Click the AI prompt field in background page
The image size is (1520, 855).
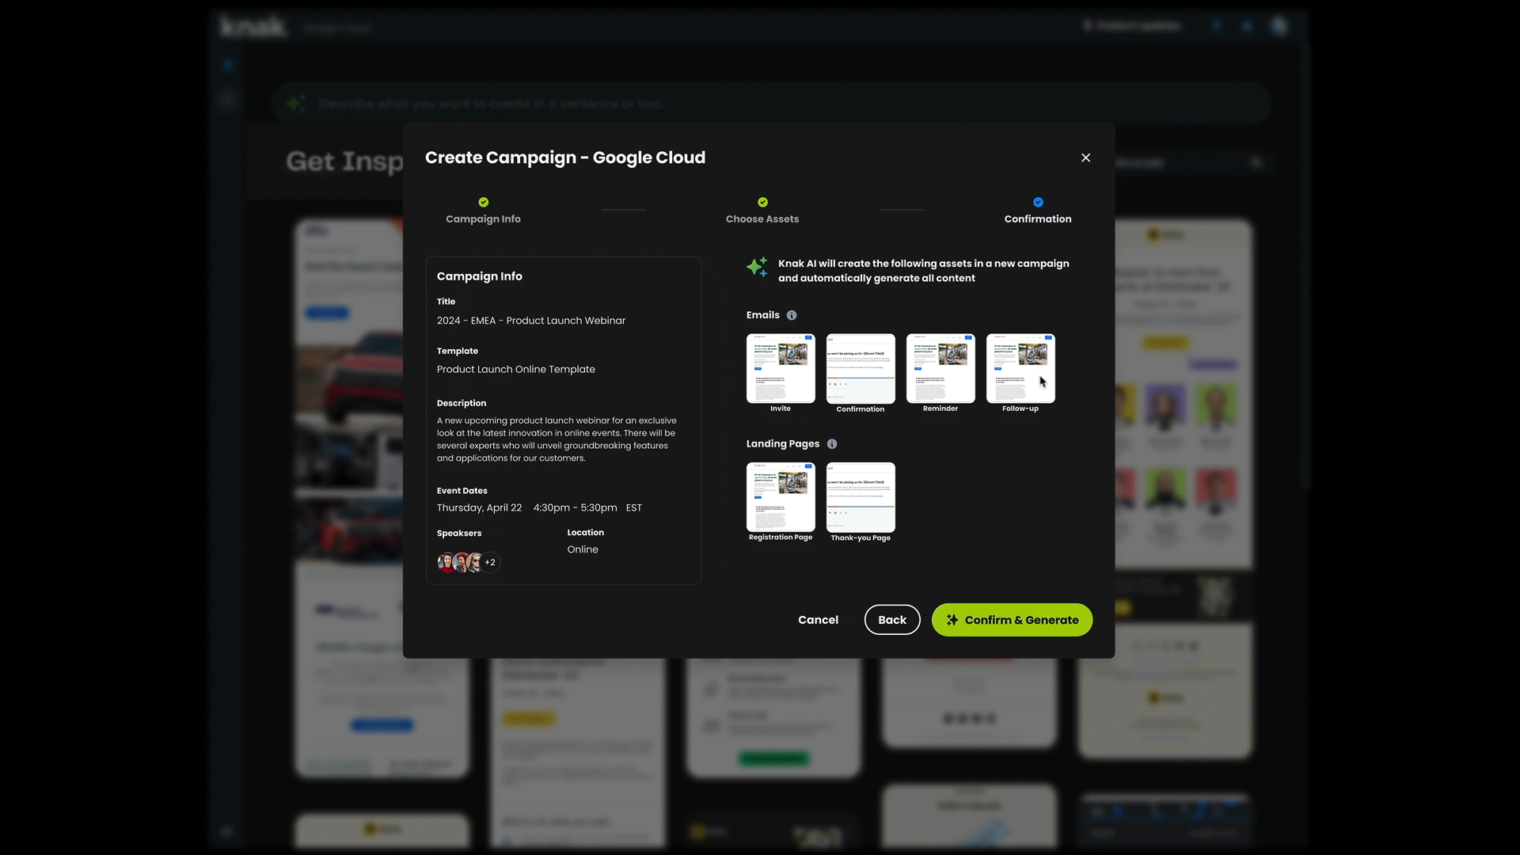[x=772, y=104]
